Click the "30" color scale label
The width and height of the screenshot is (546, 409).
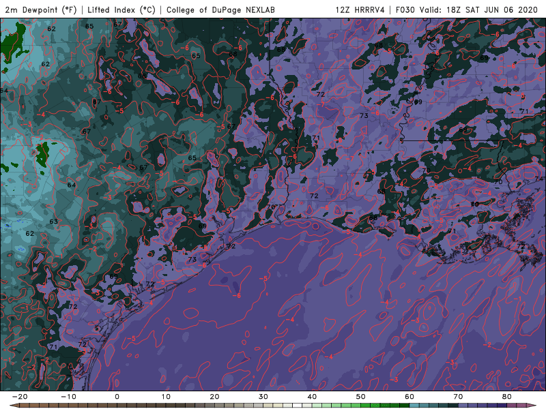point(263,397)
